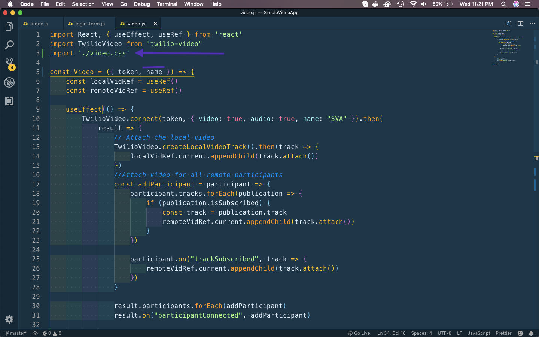Click on './video.css' import string
539x337 pixels.
point(104,53)
